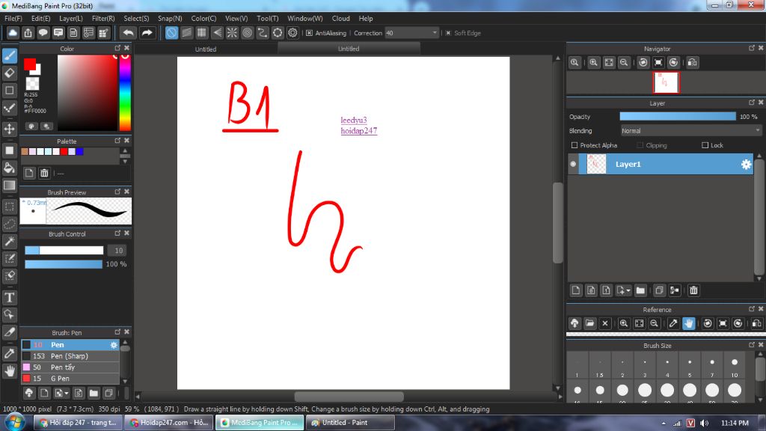Create a new layer in Layer panel

[x=576, y=290]
